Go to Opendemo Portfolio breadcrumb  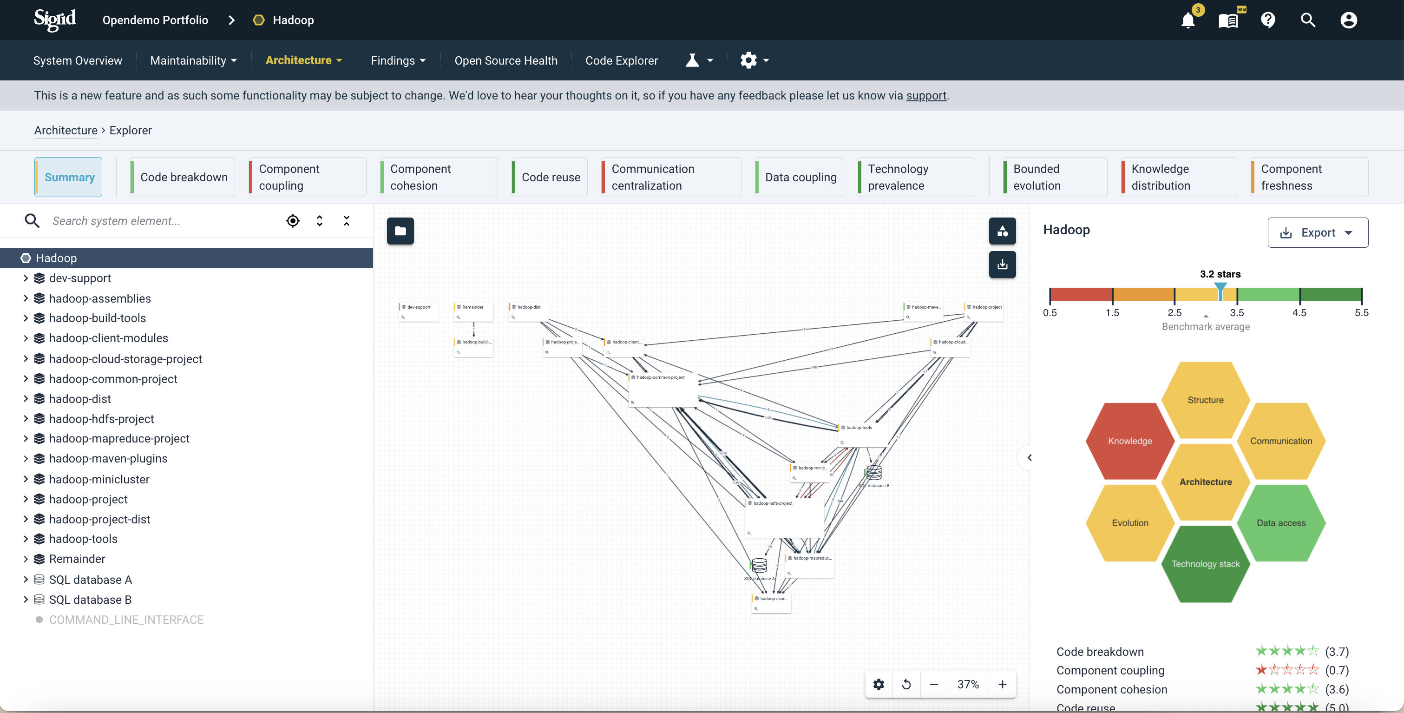click(155, 20)
